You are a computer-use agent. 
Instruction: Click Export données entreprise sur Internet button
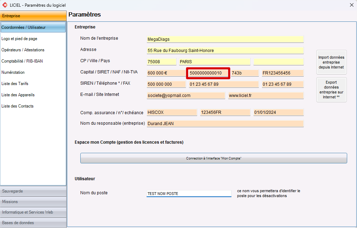(x=331, y=90)
